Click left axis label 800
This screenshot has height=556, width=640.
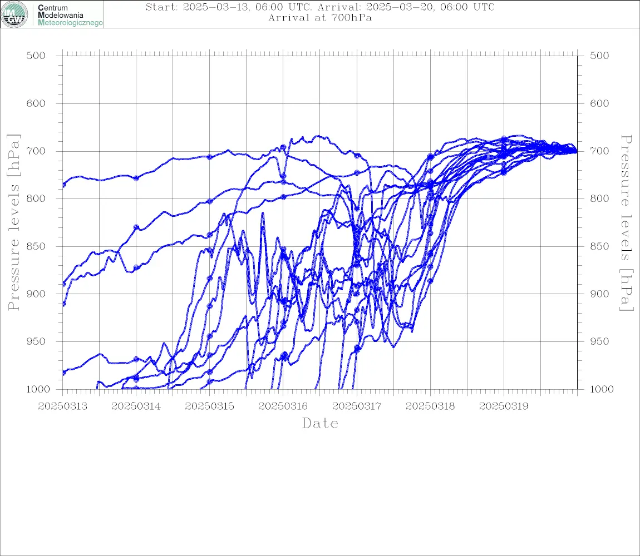[36, 198]
